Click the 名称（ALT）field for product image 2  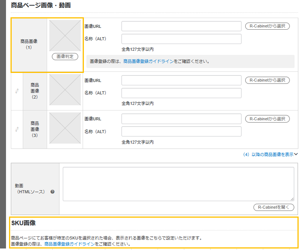[181, 92]
